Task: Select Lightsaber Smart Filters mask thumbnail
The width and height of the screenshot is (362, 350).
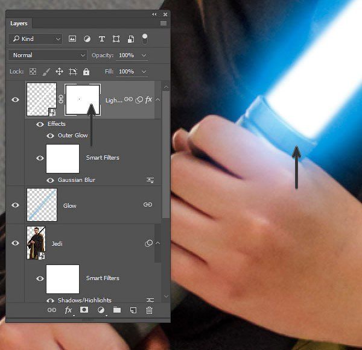Action: coord(63,158)
